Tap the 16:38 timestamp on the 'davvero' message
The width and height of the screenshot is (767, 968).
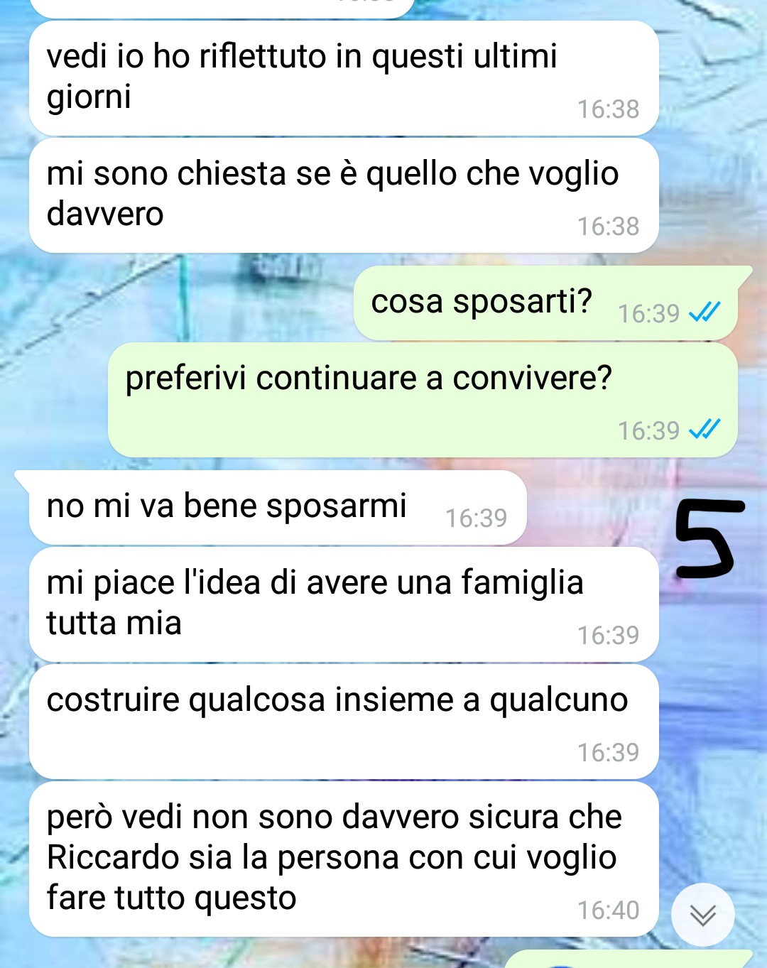(x=608, y=226)
